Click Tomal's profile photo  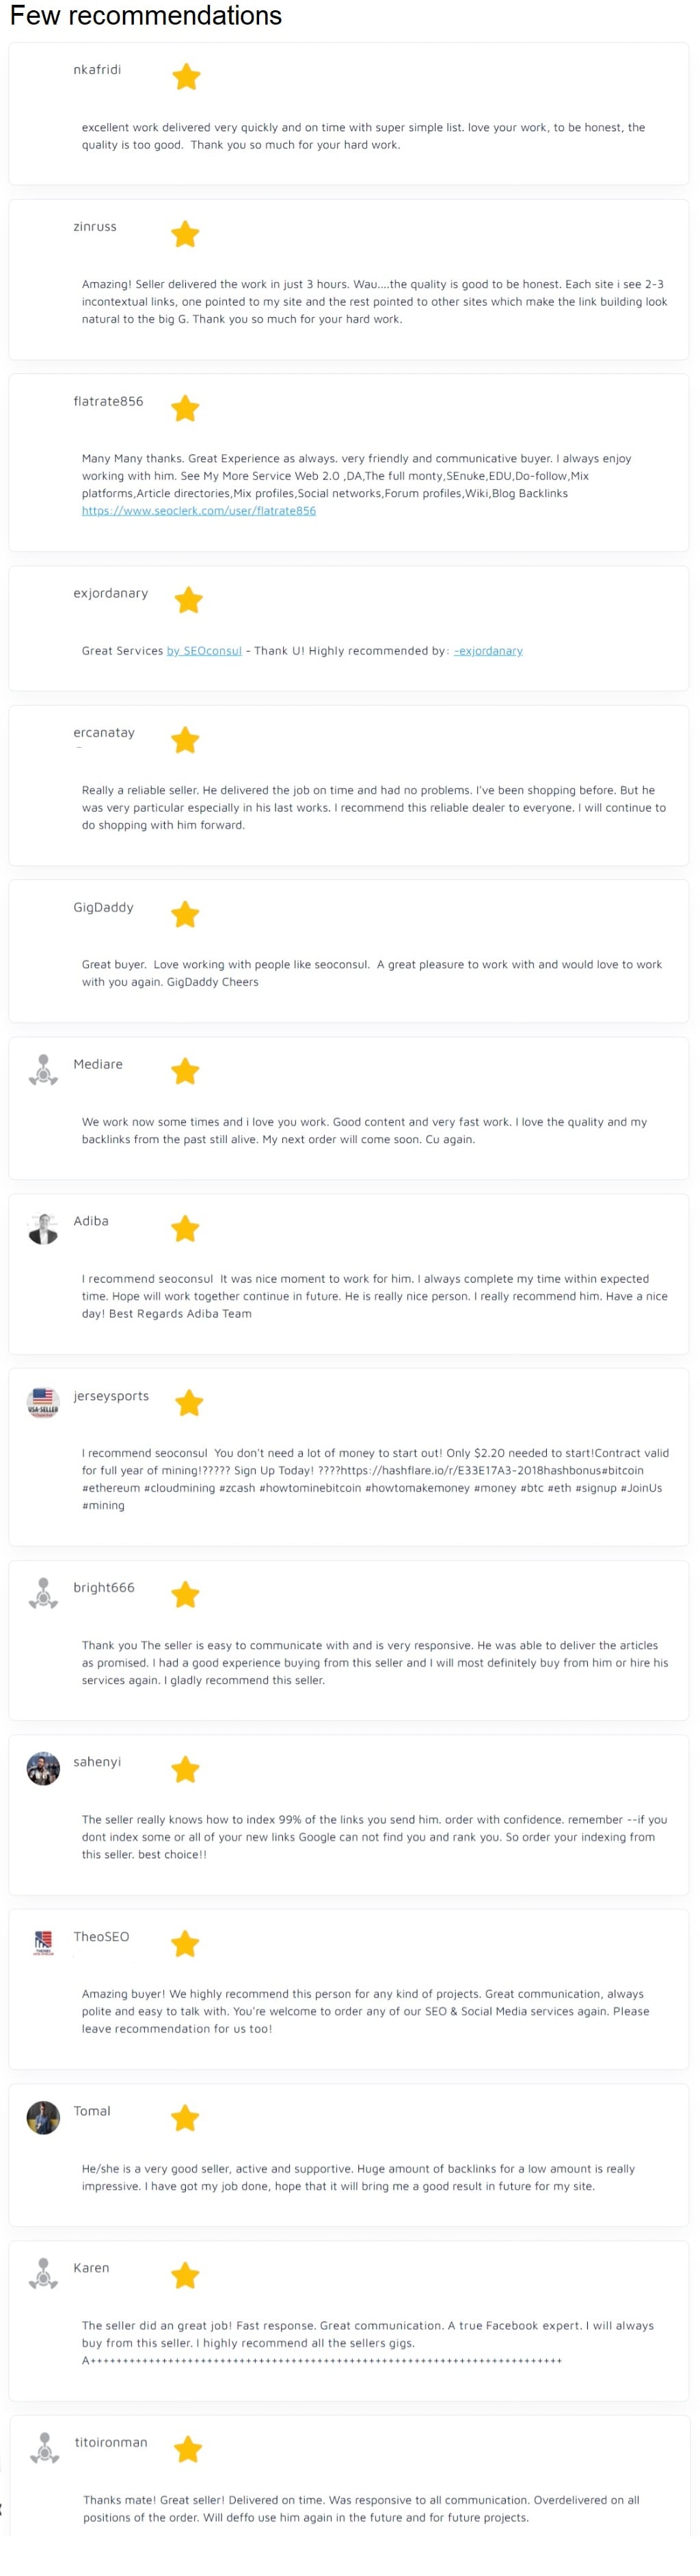click(x=43, y=2117)
